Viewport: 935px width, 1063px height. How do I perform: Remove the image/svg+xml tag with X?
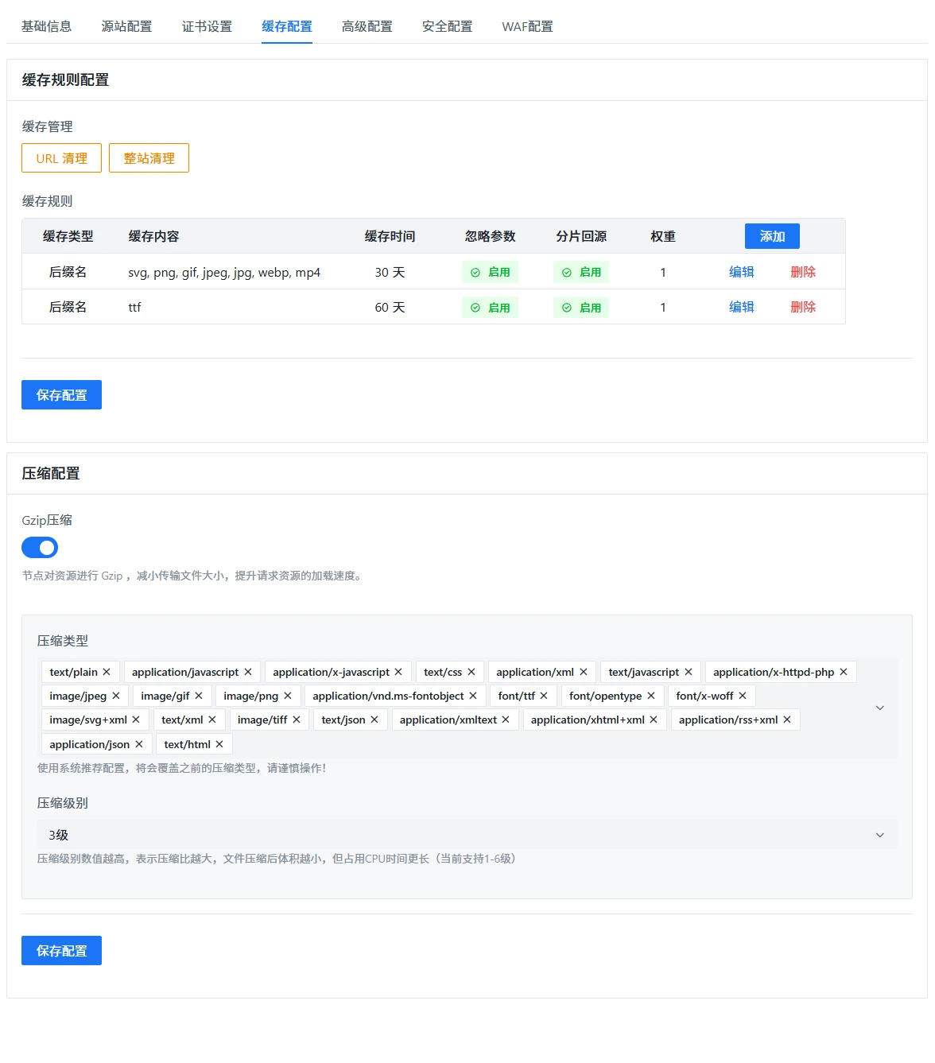[136, 720]
